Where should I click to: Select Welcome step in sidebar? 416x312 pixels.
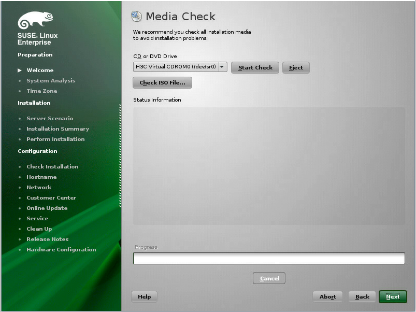(40, 70)
